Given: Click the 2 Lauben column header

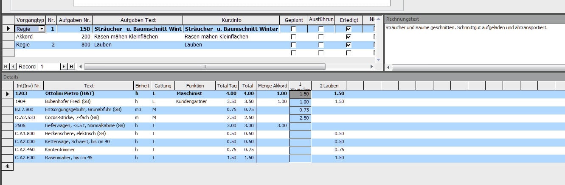Looking at the screenshot, I should point(329,86).
